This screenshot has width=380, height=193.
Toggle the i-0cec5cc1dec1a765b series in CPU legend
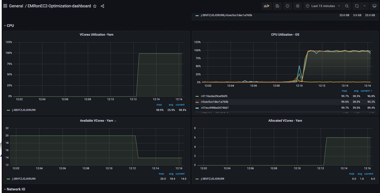pos(215,102)
